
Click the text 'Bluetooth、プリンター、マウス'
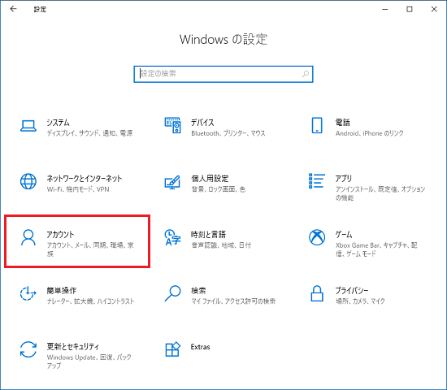point(228,133)
